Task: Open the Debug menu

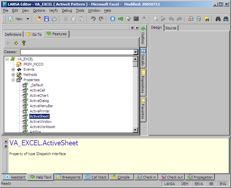Action: tap(67, 10)
